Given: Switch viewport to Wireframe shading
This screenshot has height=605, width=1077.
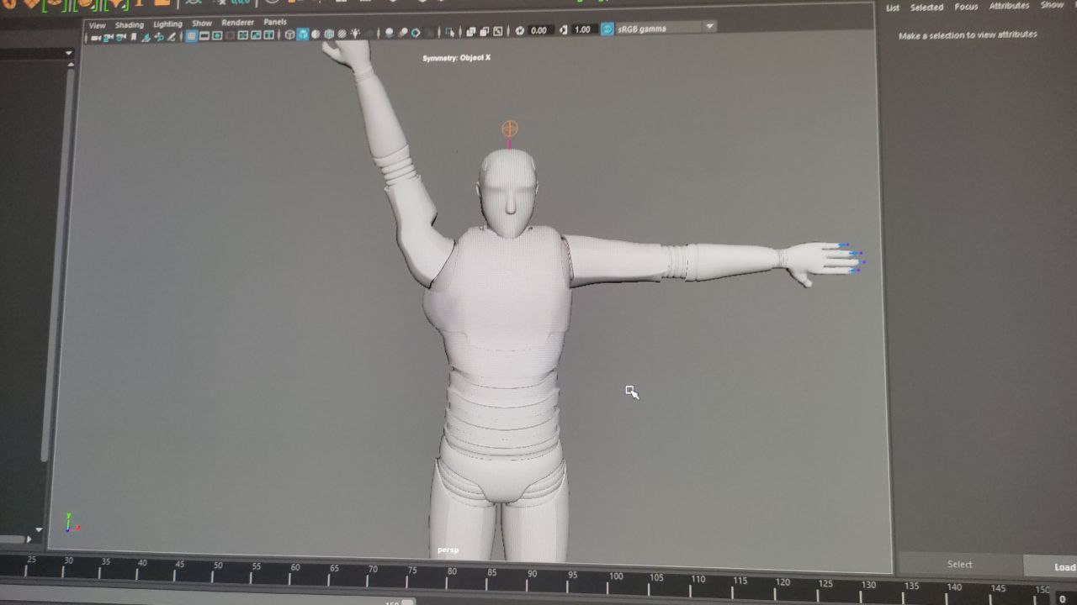Looking at the screenshot, I should (289, 34).
